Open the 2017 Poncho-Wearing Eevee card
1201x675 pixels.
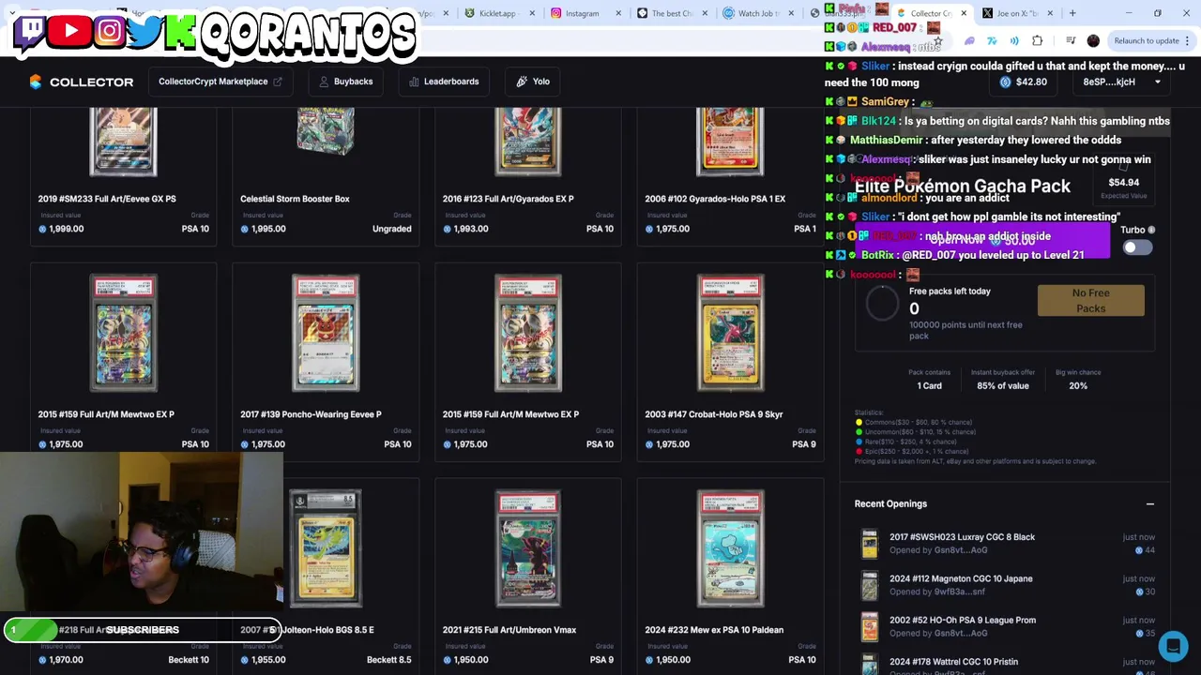325,363
